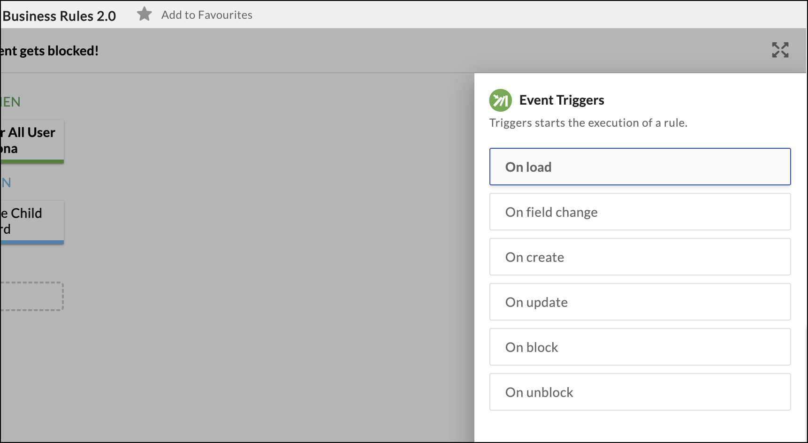This screenshot has height=443, width=808.
Task: Click the green Event Triggers logo icon
Action: pos(500,100)
